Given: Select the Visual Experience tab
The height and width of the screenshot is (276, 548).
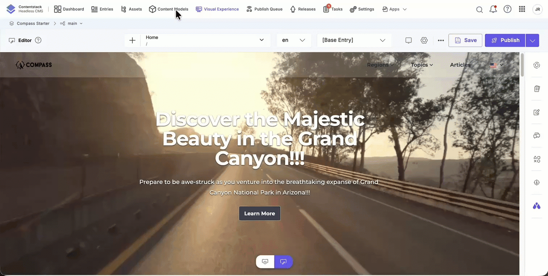Looking at the screenshot, I should pos(217,9).
